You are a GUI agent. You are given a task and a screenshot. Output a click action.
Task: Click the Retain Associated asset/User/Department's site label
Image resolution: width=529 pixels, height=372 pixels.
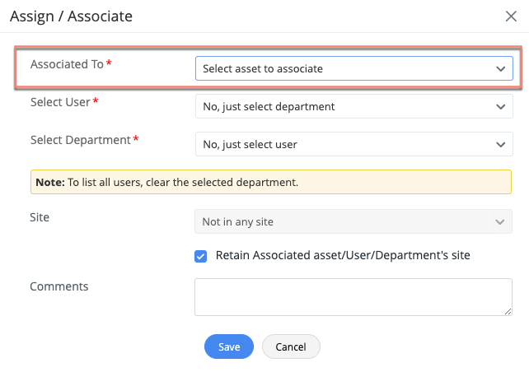click(x=343, y=255)
